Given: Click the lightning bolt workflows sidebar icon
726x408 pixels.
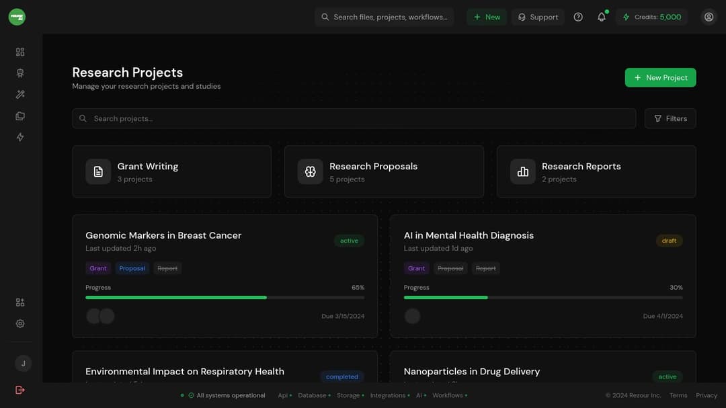Looking at the screenshot, I should coord(20,137).
